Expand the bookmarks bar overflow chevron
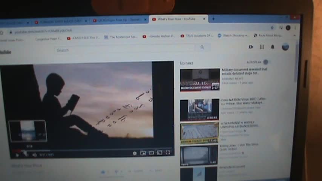 (x=294, y=35)
